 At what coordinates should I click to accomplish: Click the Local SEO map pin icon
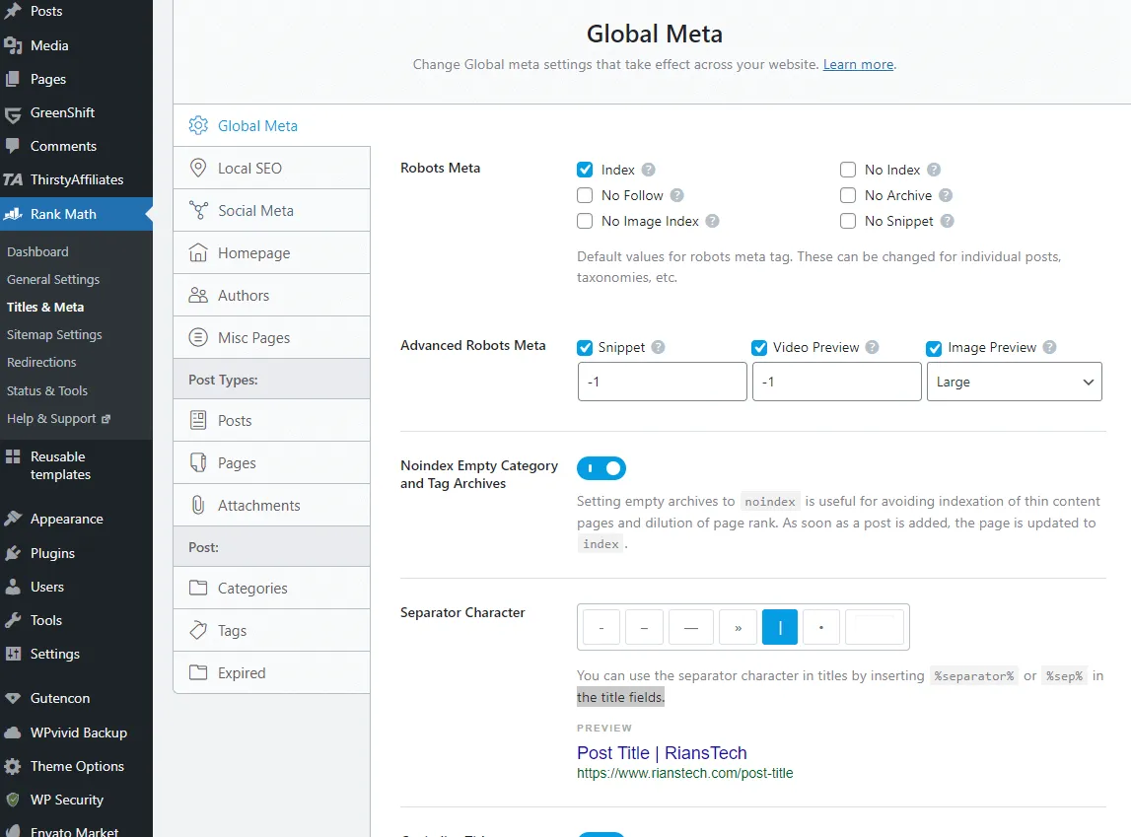tap(198, 169)
